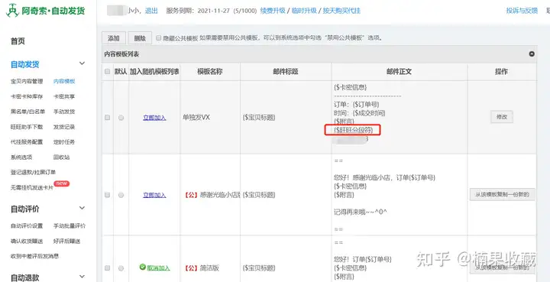This screenshot has height=282, width=550.
Task: Open the 续费升级 link
Action: pyautogui.click(x=273, y=11)
